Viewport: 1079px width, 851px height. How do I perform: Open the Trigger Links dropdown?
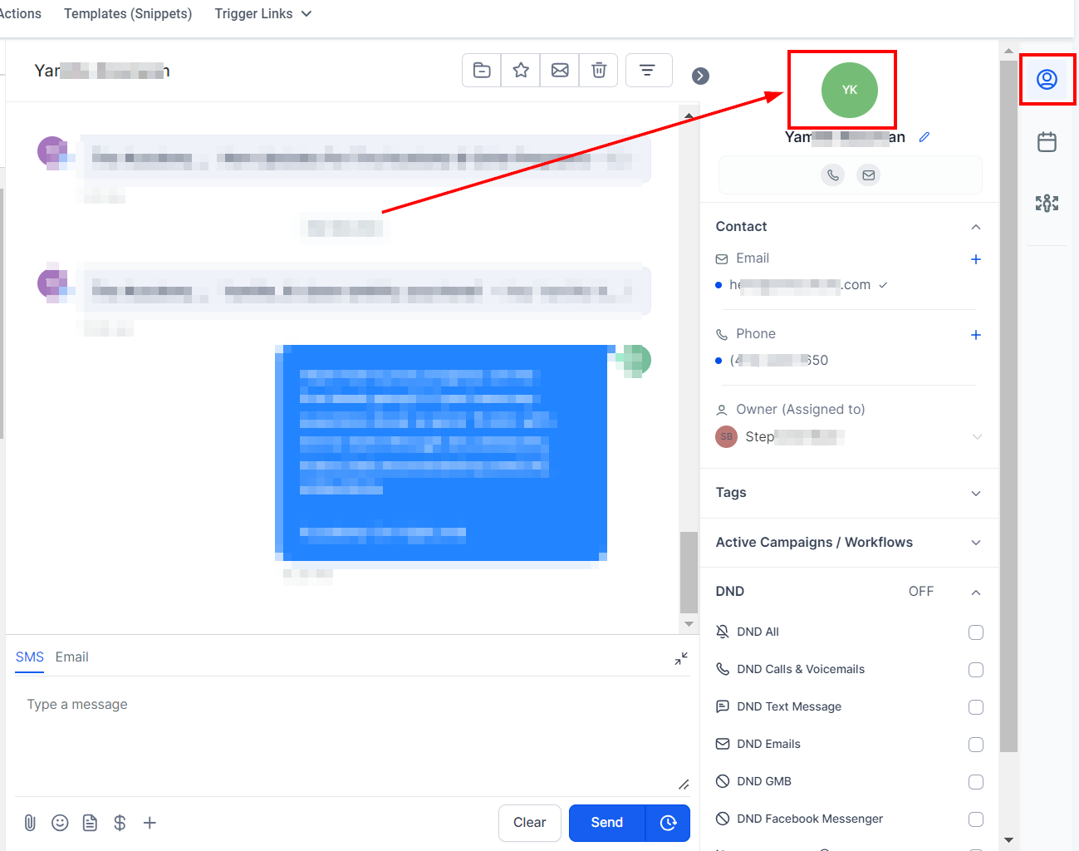pyautogui.click(x=263, y=14)
